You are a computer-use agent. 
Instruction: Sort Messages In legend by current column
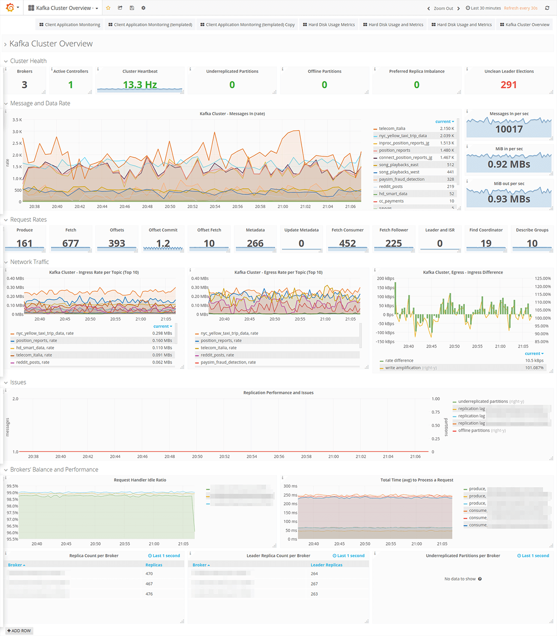(x=445, y=122)
